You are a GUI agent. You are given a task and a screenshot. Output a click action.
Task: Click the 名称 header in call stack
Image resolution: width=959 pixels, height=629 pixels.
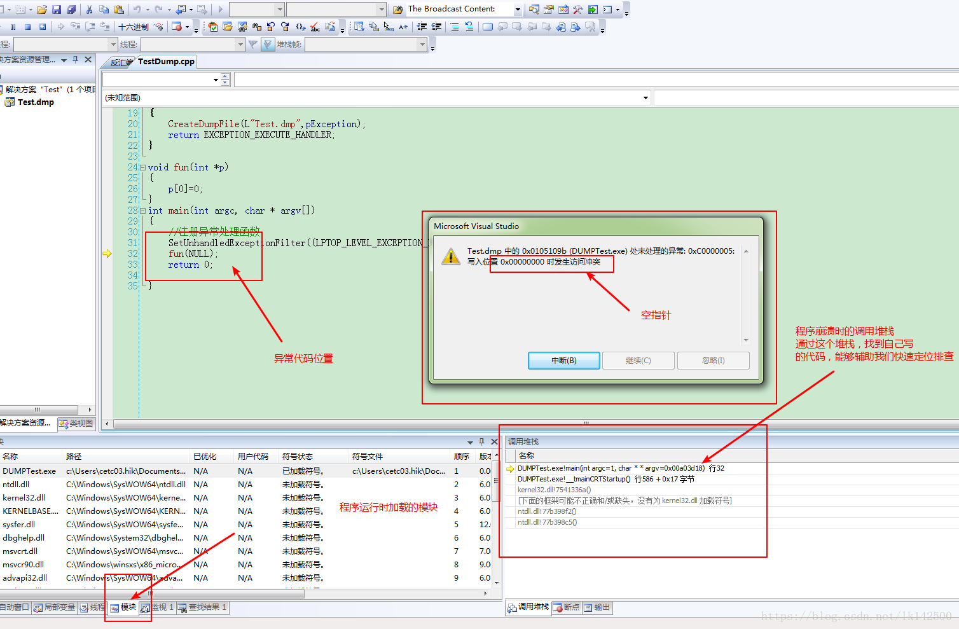pos(527,456)
